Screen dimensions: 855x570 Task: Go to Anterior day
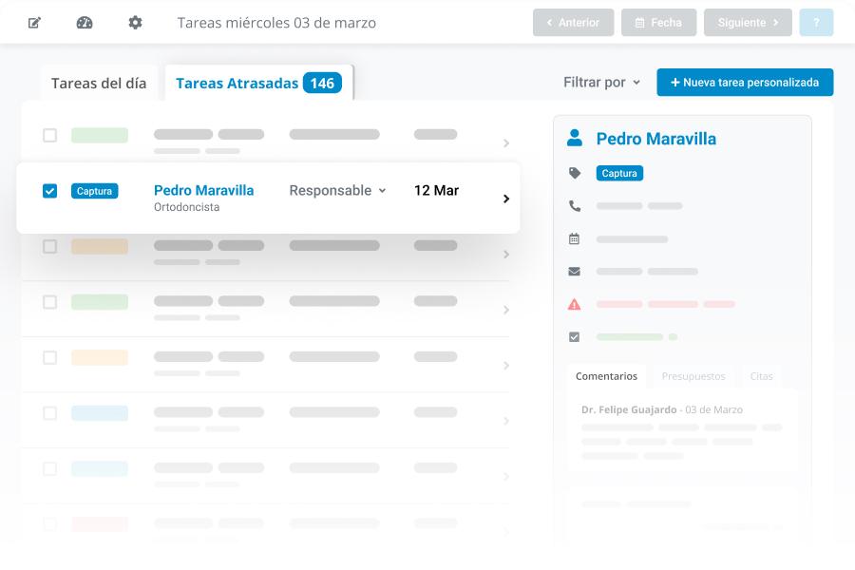[x=573, y=23]
